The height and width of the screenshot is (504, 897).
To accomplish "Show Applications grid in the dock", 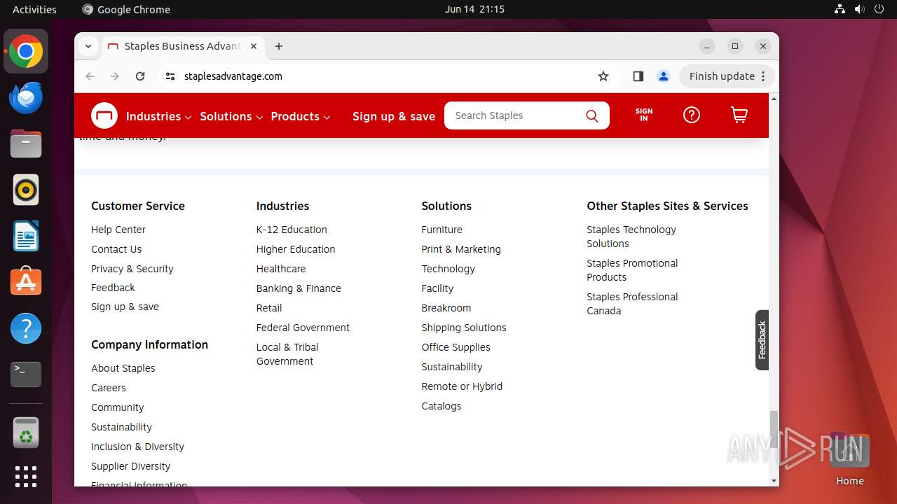I will point(26,477).
